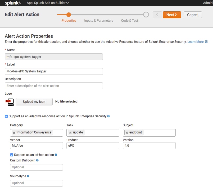
Task: Click the Splunk logo
Action: 13,3
